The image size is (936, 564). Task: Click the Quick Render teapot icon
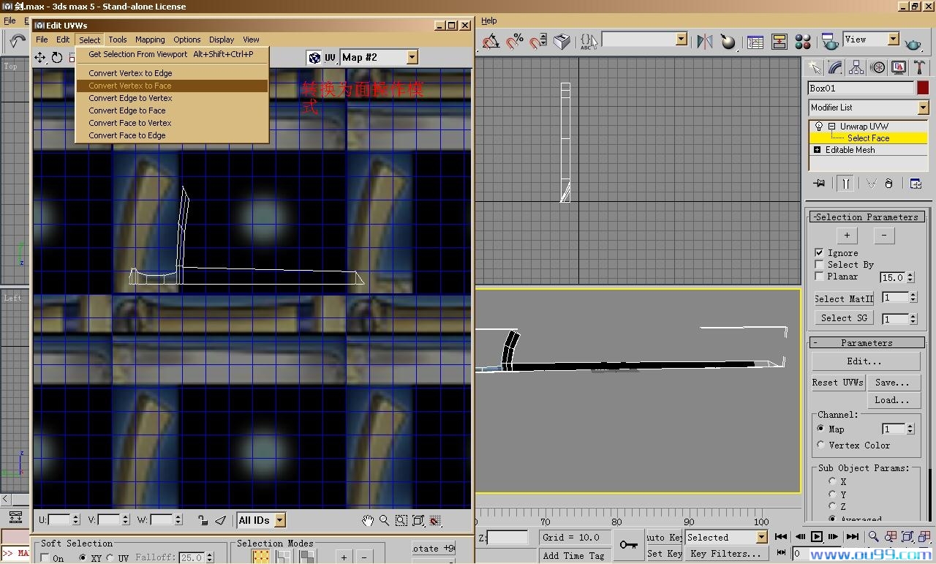click(913, 42)
